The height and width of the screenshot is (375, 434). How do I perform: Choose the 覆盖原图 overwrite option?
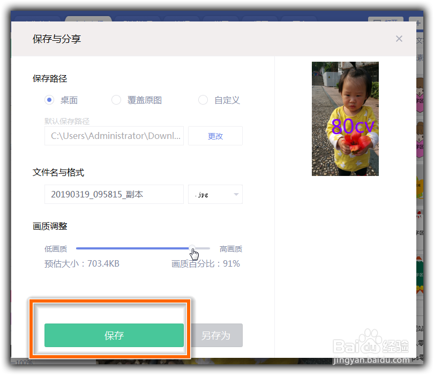tap(116, 100)
